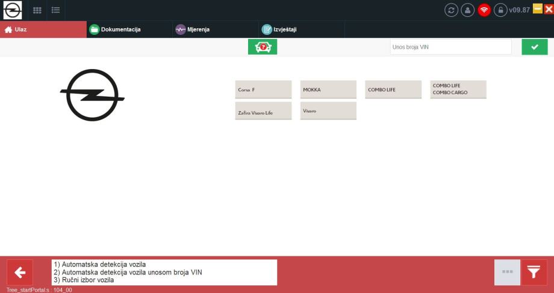The height and width of the screenshot is (293, 554).
Task: Select the Zafira Vivaro Life vehicle
Action: click(x=264, y=111)
